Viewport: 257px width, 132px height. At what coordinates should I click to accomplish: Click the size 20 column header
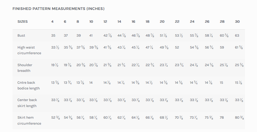pos(162,22)
